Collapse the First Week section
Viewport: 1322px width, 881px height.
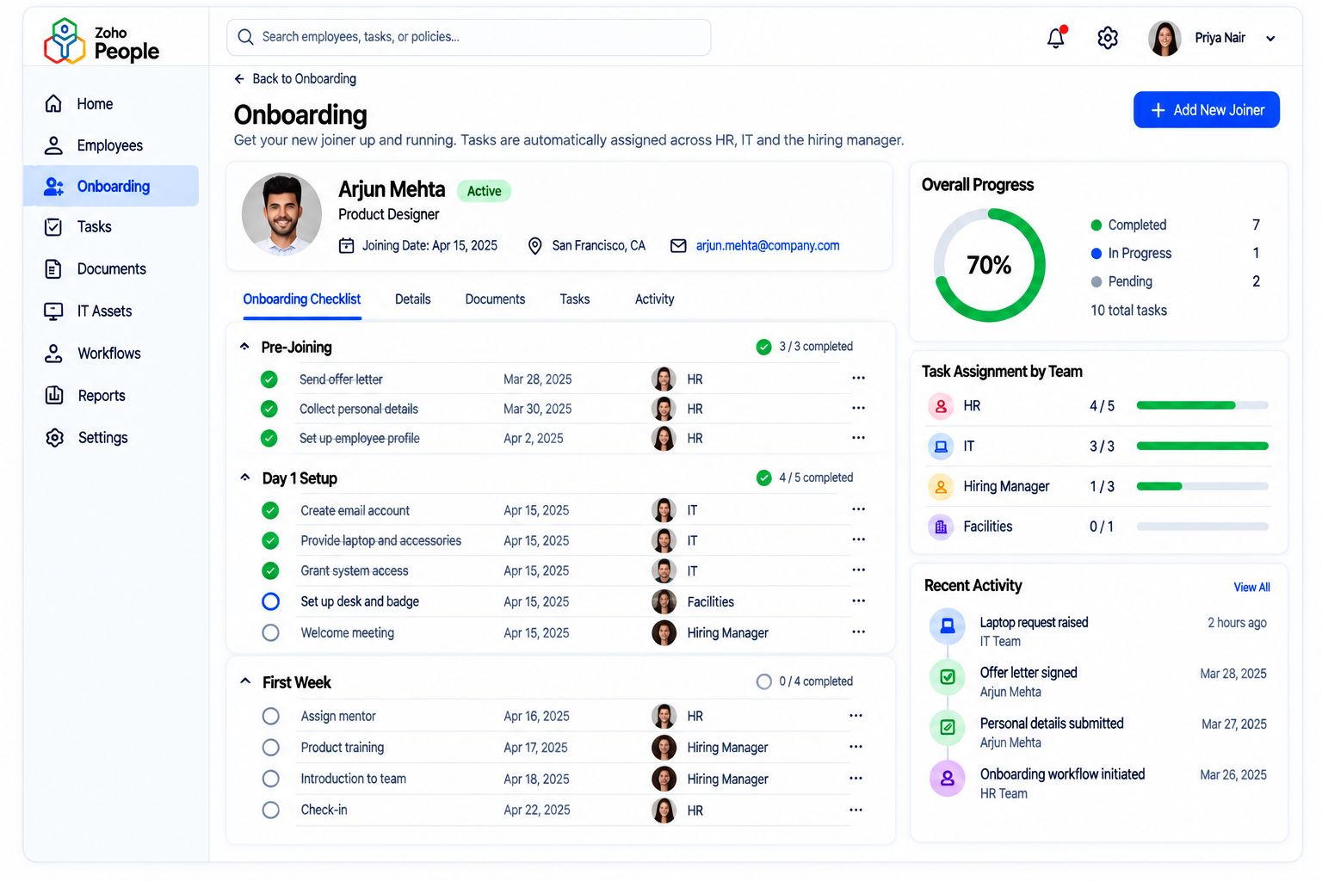(x=245, y=681)
